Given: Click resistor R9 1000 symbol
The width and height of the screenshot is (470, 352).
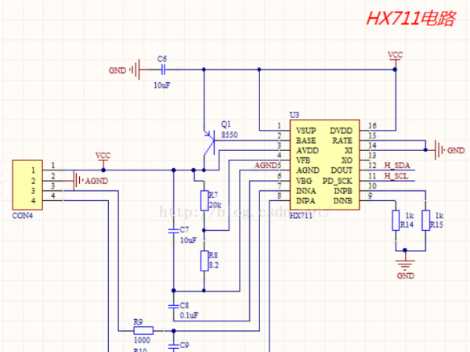Looking at the screenshot, I should 143,331.
